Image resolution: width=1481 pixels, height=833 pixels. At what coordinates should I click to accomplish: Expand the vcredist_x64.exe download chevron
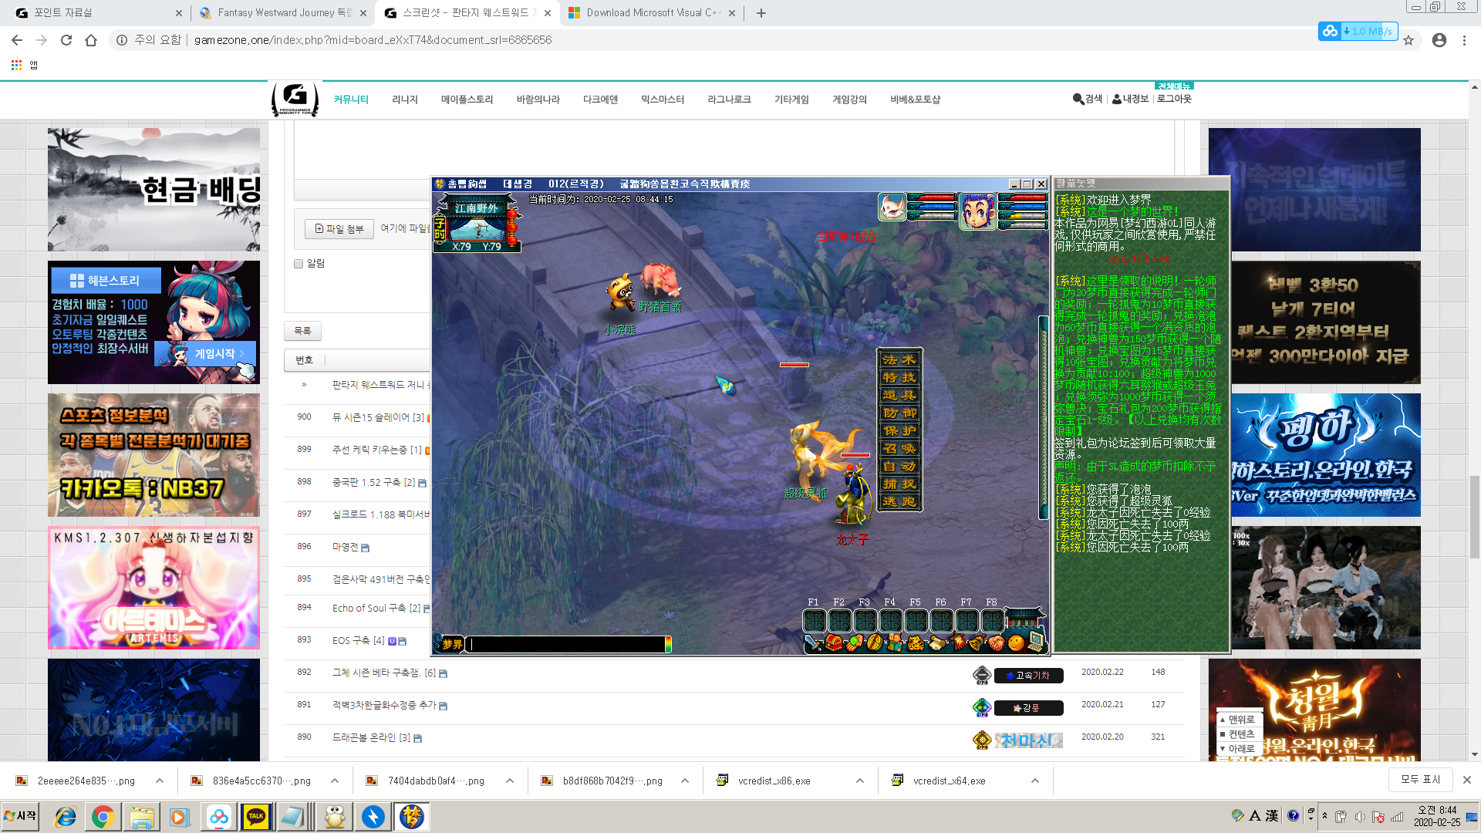pyautogui.click(x=1034, y=781)
